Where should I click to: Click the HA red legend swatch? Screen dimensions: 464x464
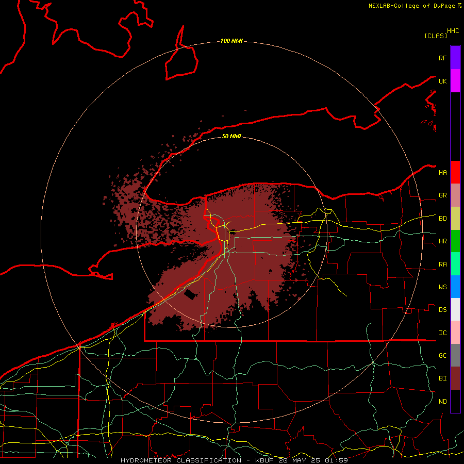[455, 172]
